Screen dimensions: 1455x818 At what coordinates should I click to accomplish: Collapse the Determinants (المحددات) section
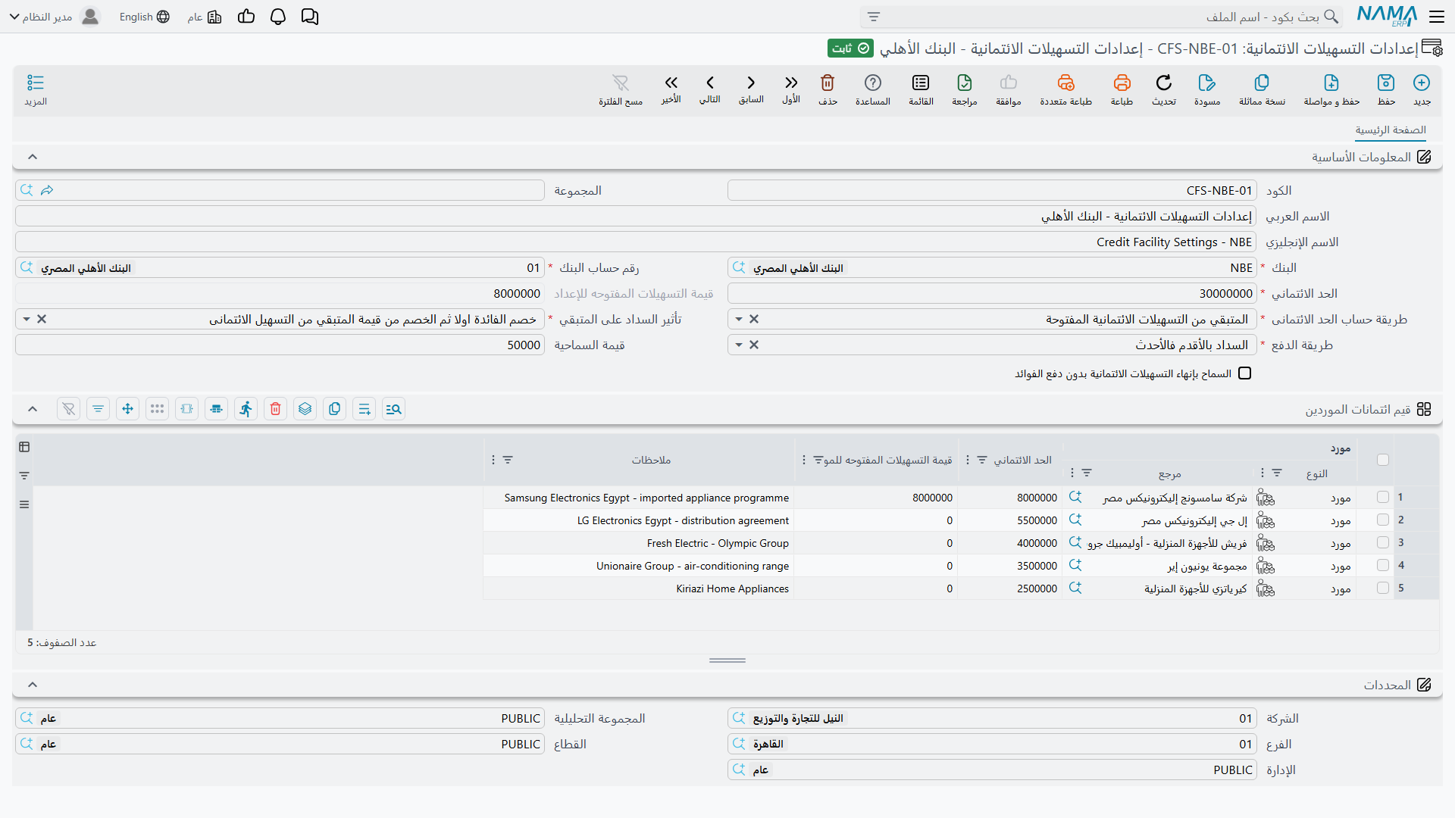[x=33, y=685]
